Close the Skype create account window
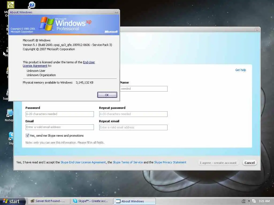The width and height of the screenshot is (274, 205). pyautogui.click(x=257, y=30)
